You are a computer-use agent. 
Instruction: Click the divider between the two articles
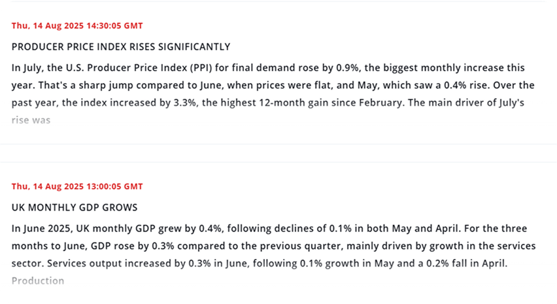[x=278, y=153]
